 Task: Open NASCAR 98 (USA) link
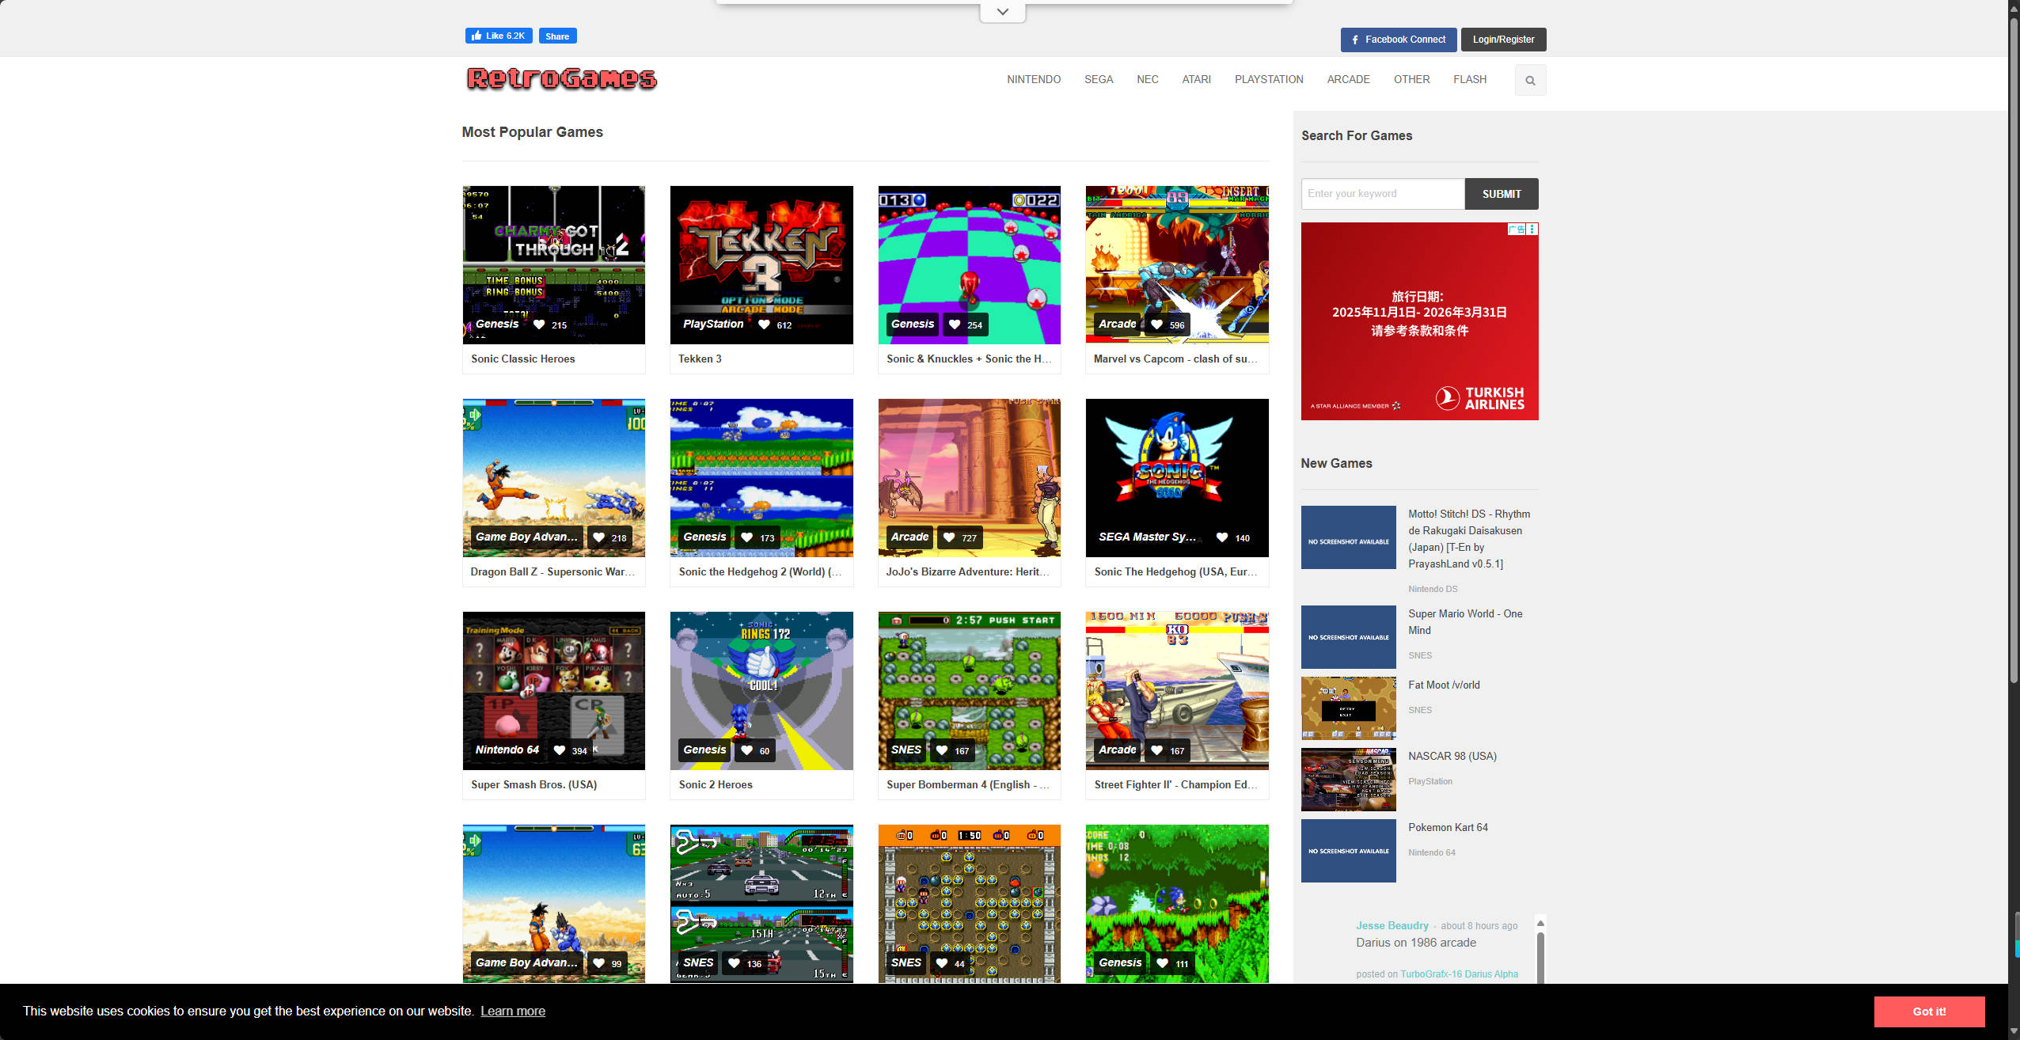pos(1452,757)
